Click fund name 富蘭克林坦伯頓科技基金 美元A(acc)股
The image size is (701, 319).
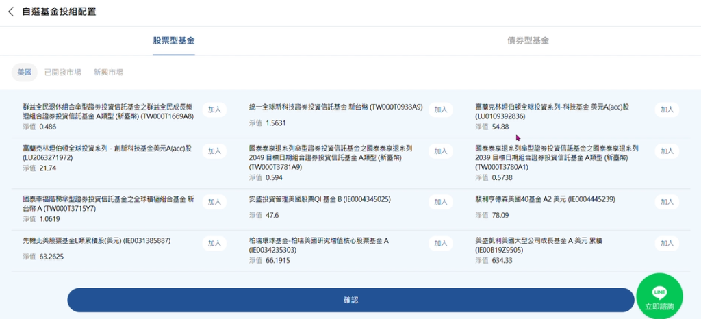552,112
